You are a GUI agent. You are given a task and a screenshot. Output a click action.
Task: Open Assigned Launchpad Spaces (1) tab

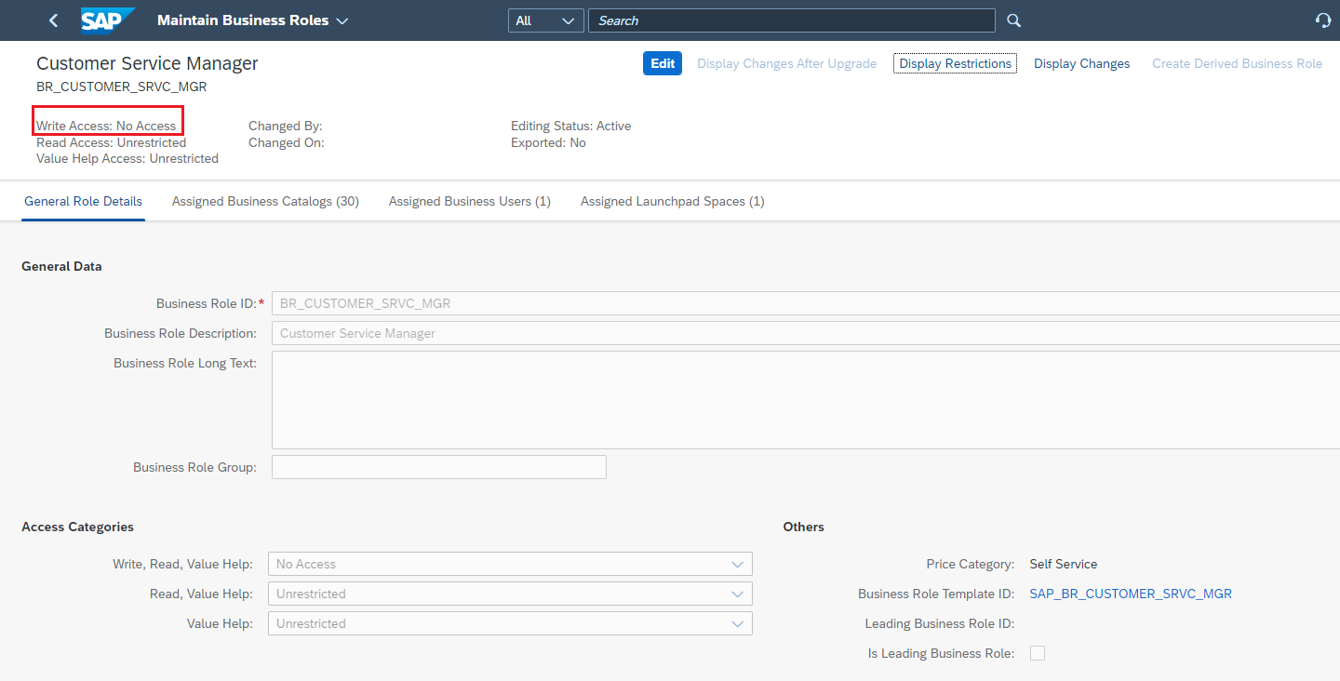[x=673, y=201]
